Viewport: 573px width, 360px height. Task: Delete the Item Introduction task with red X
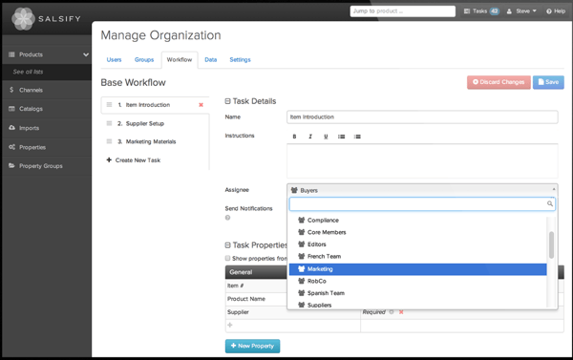click(x=201, y=105)
